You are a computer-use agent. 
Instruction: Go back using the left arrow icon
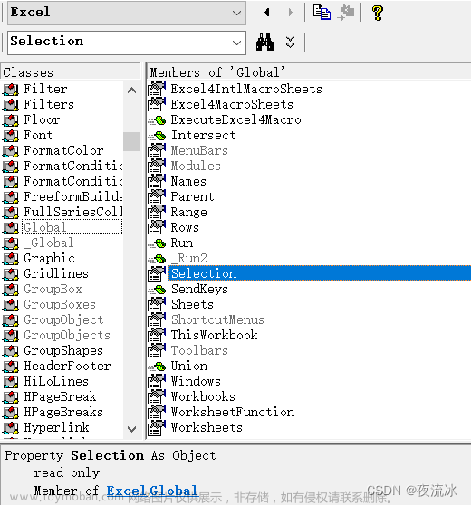click(x=266, y=13)
